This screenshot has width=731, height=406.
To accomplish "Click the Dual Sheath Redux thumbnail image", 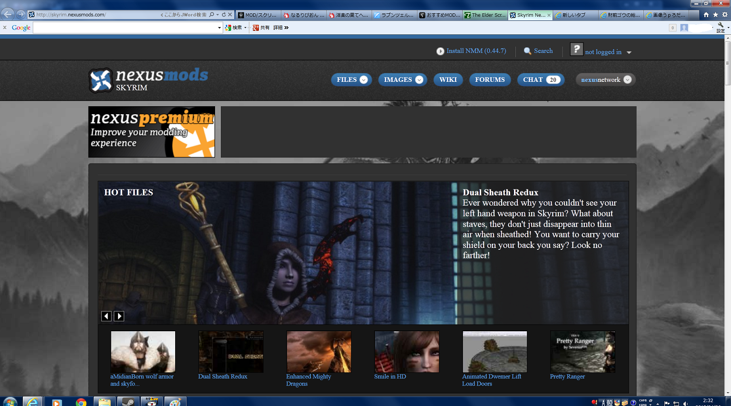I will pos(231,352).
